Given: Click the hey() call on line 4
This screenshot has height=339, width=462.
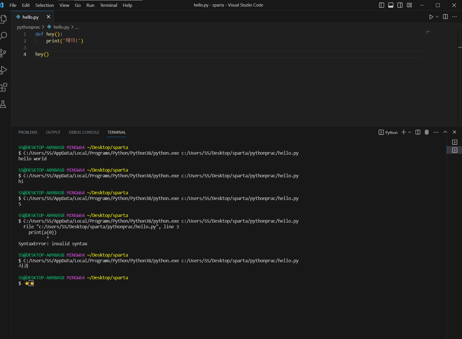Looking at the screenshot, I should [x=42, y=54].
